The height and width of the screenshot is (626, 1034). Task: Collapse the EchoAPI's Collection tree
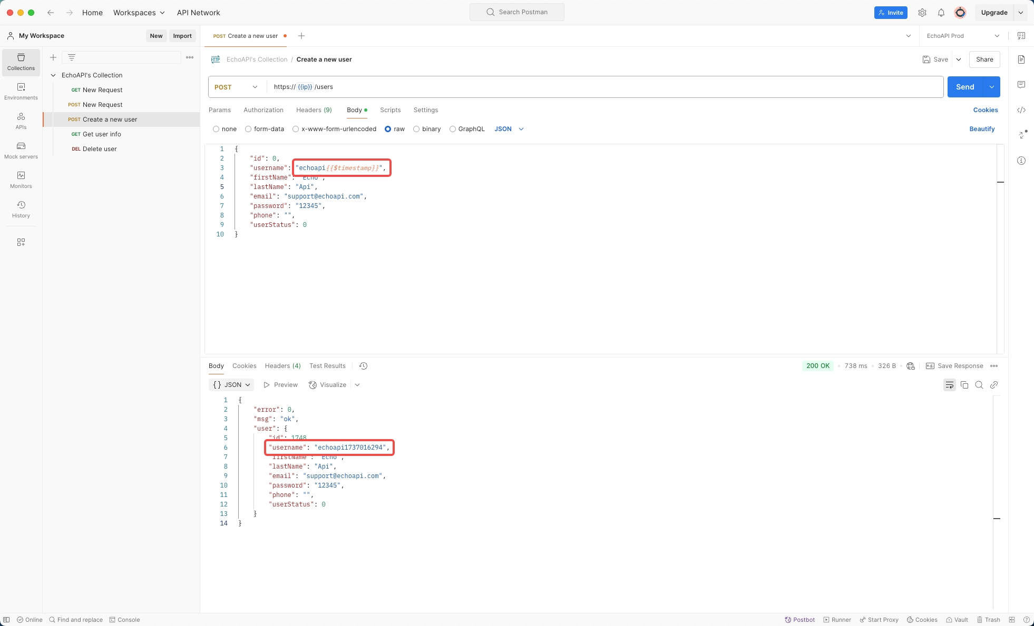coord(53,75)
